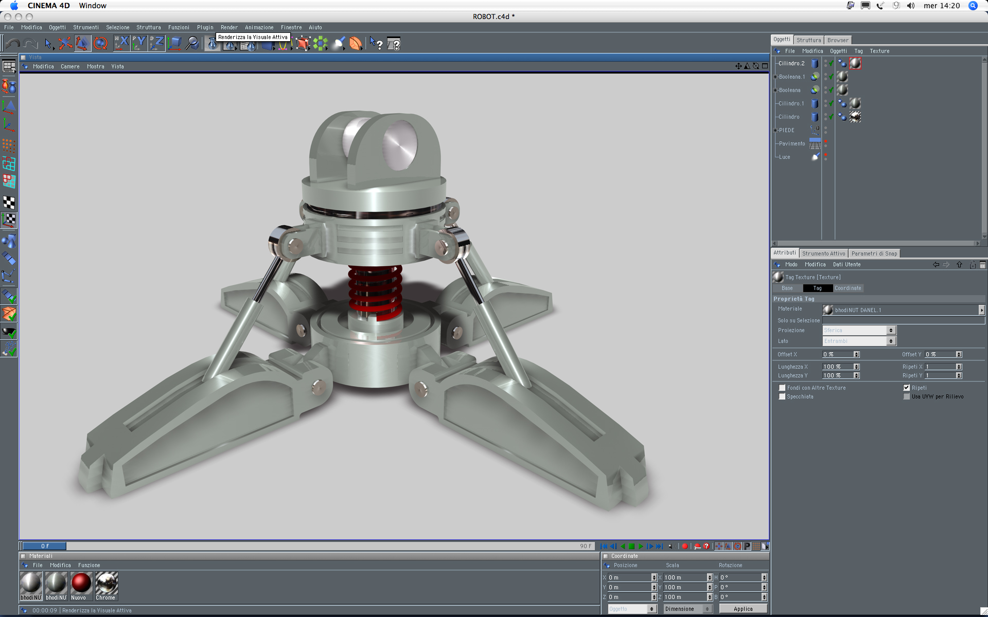Open the Oggetto coordinate mode dropdown
Screen dimensions: 988x617
coord(632,609)
